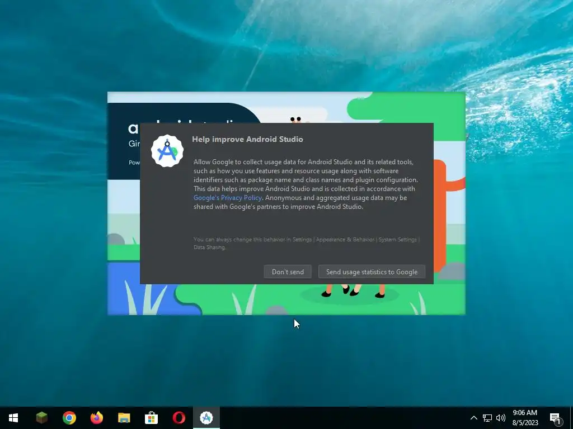
Task: Open Google's Privacy Policy link
Action: [x=228, y=198]
